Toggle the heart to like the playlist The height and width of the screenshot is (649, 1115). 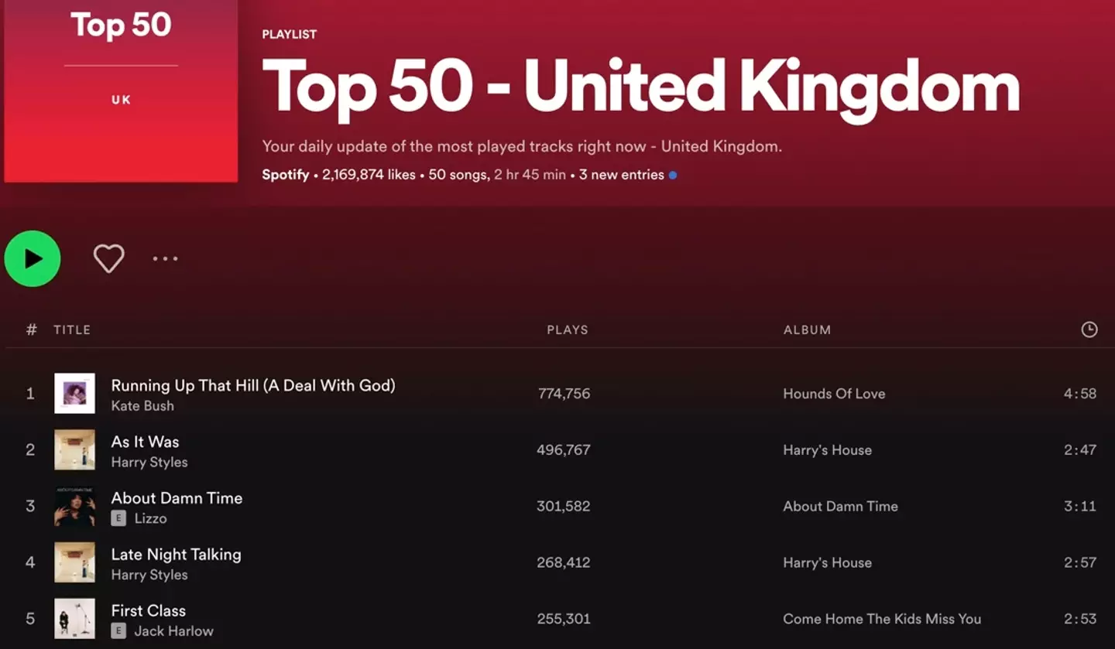point(108,258)
